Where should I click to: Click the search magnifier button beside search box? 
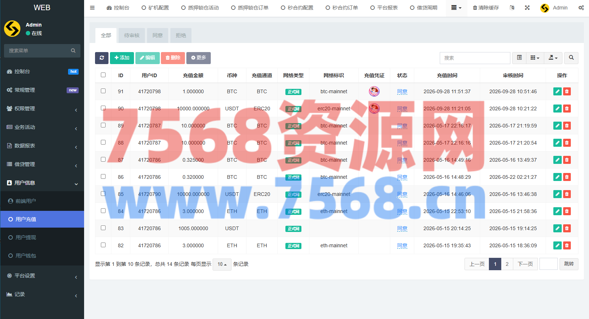(x=571, y=58)
